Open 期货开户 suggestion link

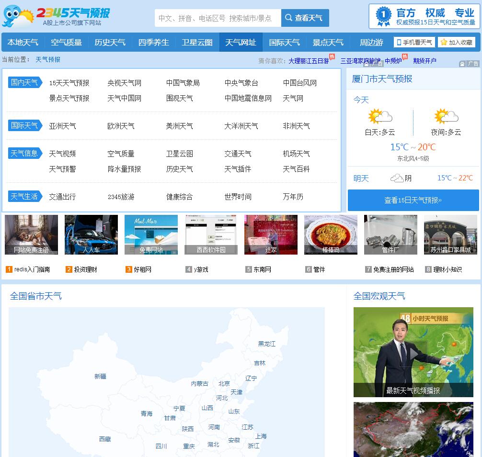(425, 61)
